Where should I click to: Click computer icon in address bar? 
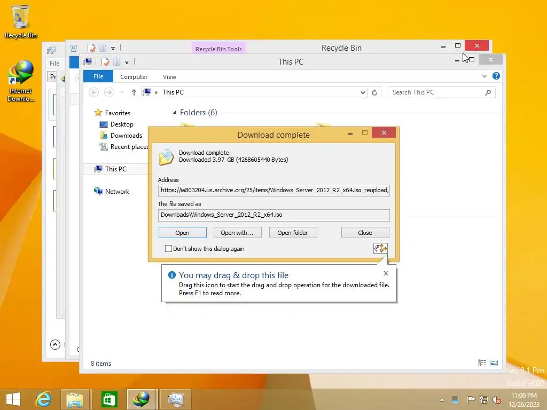147,92
